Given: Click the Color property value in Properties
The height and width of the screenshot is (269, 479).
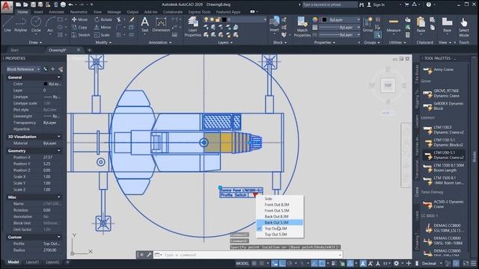Looking at the screenshot, I should tap(52, 84).
